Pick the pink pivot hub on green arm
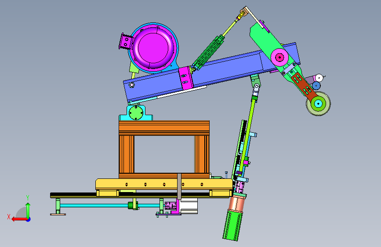This screenshot has height=247, width=381. click(279, 58)
